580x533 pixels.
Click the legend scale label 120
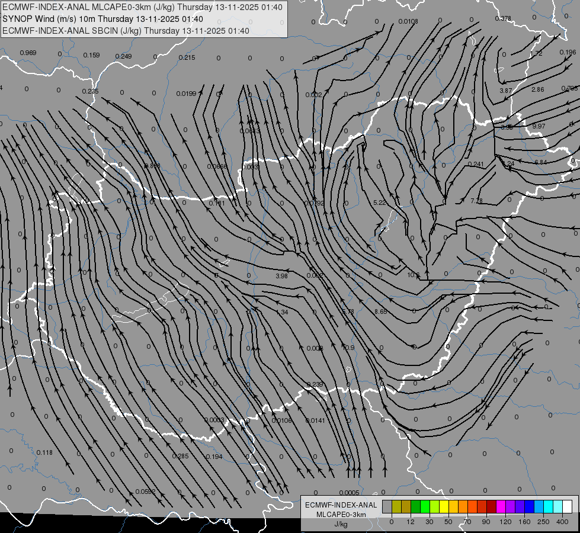(505, 522)
